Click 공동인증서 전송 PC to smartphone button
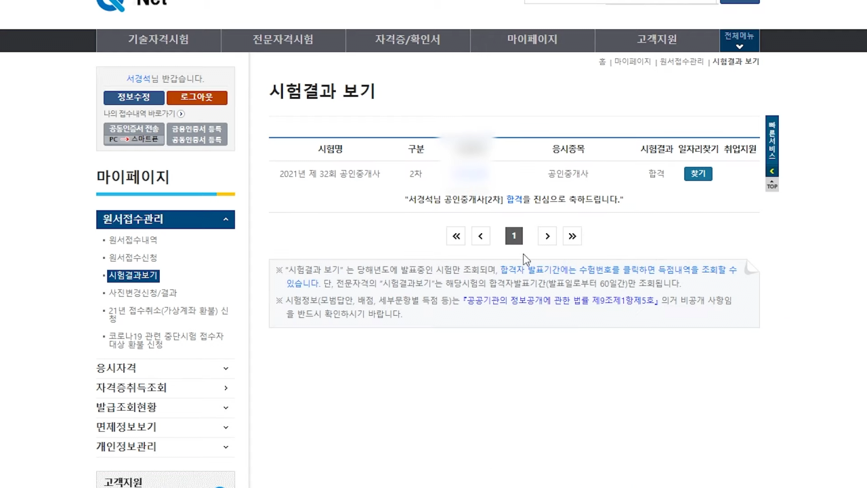The height and width of the screenshot is (488, 867). 133,134
